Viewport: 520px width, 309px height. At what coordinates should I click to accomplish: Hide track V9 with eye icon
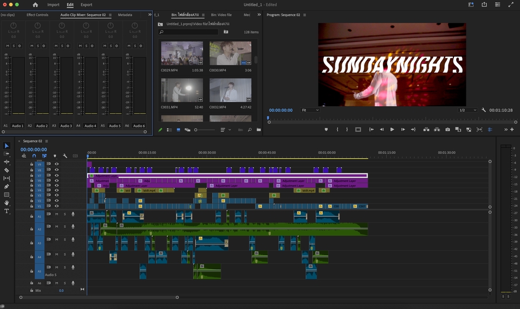[57, 164]
